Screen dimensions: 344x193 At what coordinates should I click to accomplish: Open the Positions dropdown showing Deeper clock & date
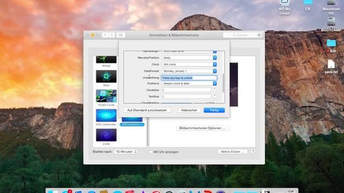coord(189,84)
